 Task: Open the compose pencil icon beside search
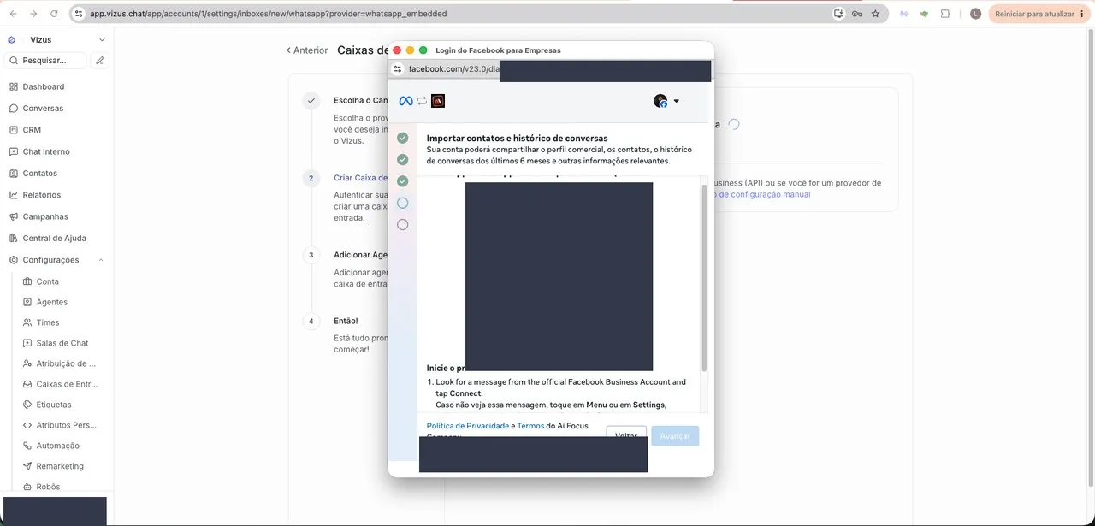click(x=100, y=61)
